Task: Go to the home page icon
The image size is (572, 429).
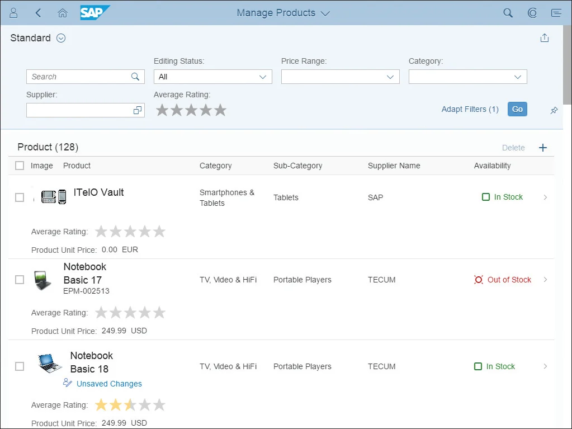Action: coord(63,13)
